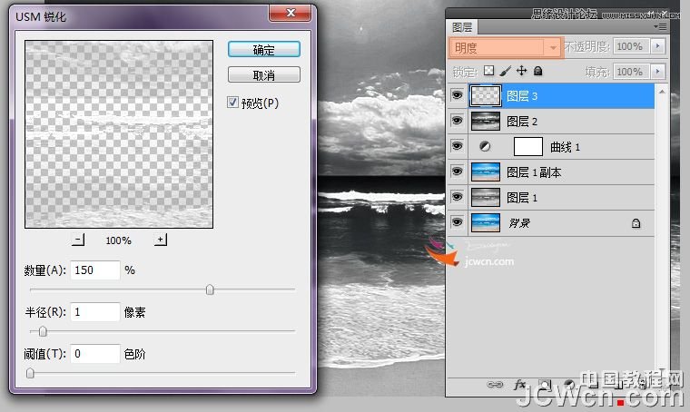690x412 pixels.
Task: Click the 不透明度 value field 100%
Action: [x=632, y=46]
